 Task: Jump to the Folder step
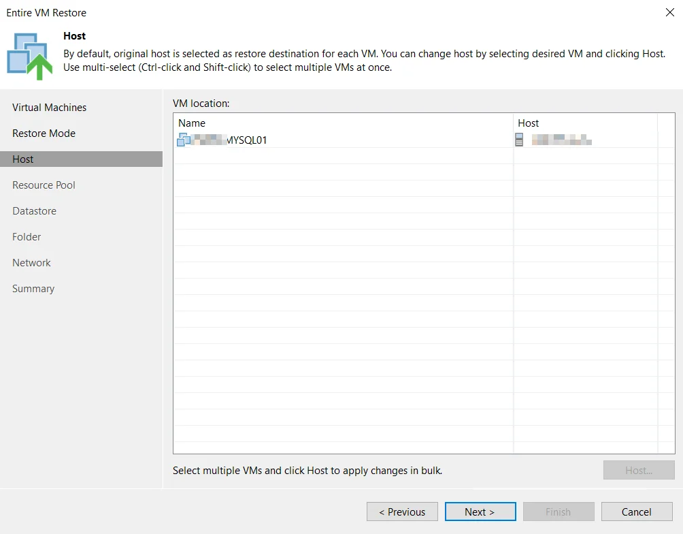(27, 237)
